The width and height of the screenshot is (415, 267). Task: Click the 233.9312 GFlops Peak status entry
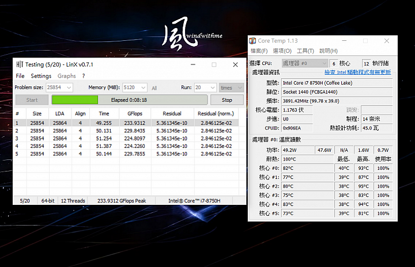[122, 201]
